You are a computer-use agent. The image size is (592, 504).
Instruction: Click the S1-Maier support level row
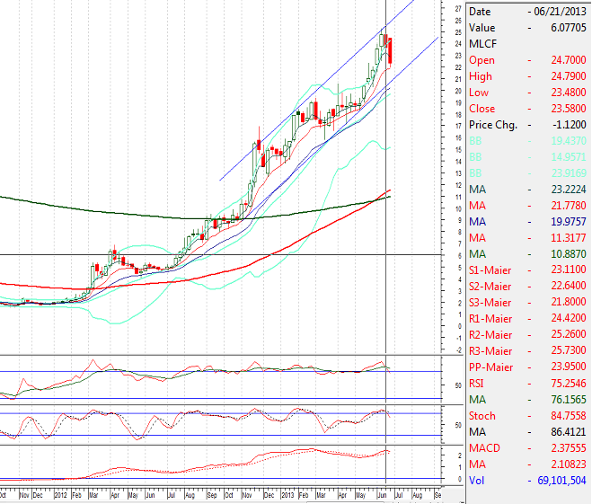click(527, 270)
